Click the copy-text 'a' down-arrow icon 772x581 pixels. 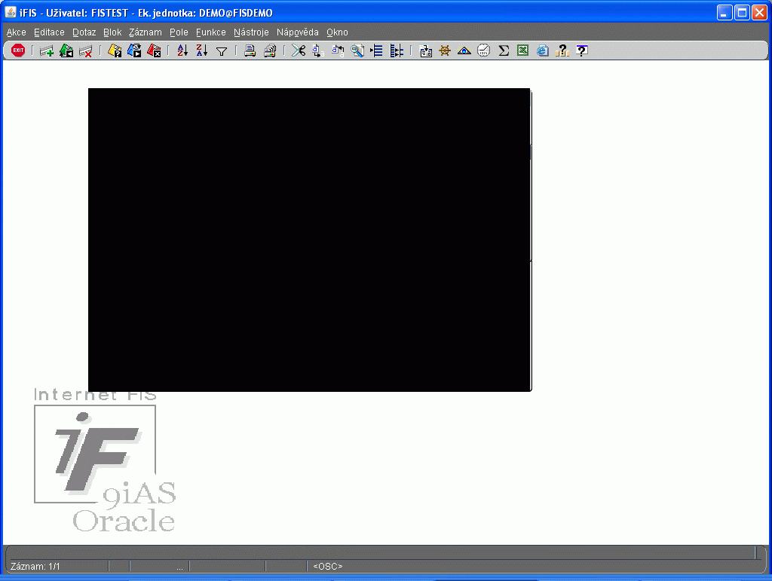[318, 50]
